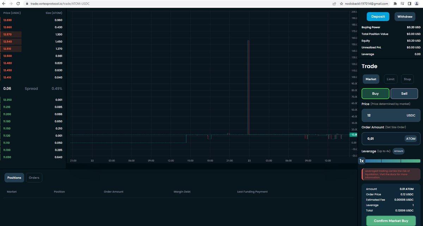Click the bid price 11.200
This screenshot has height=226, width=423.
(7, 114)
